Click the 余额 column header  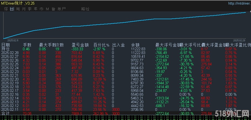click(x=135, y=45)
